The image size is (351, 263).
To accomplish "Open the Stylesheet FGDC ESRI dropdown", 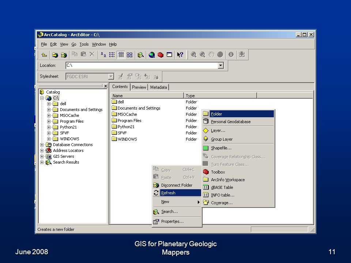I will click(111, 76).
